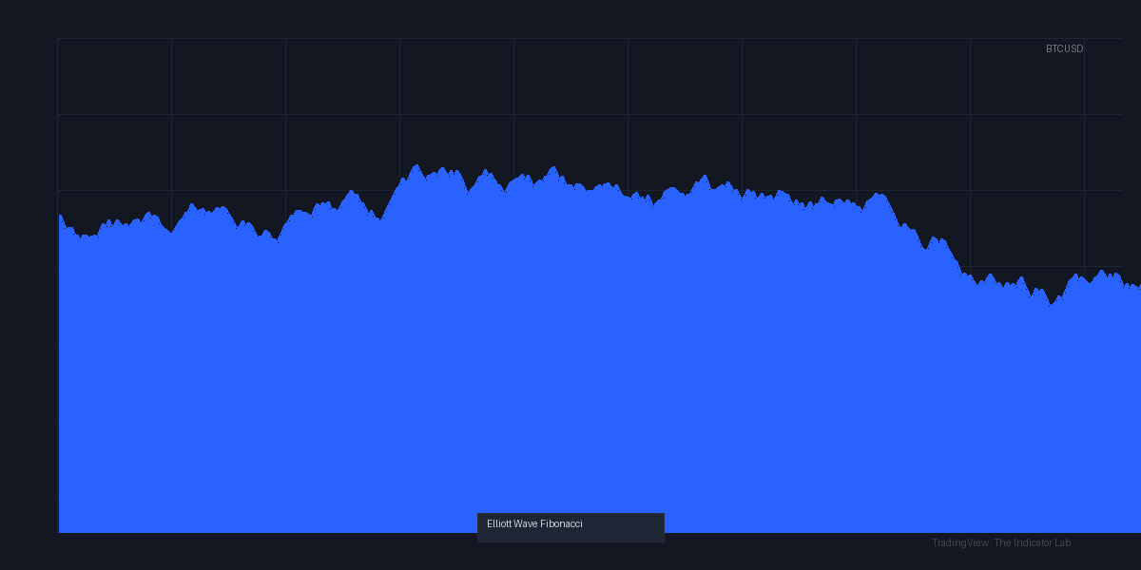The height and width of the screenshot is (570, 1141).
Task: Click the word Wave in the indicator label
Action: (526, 523)
